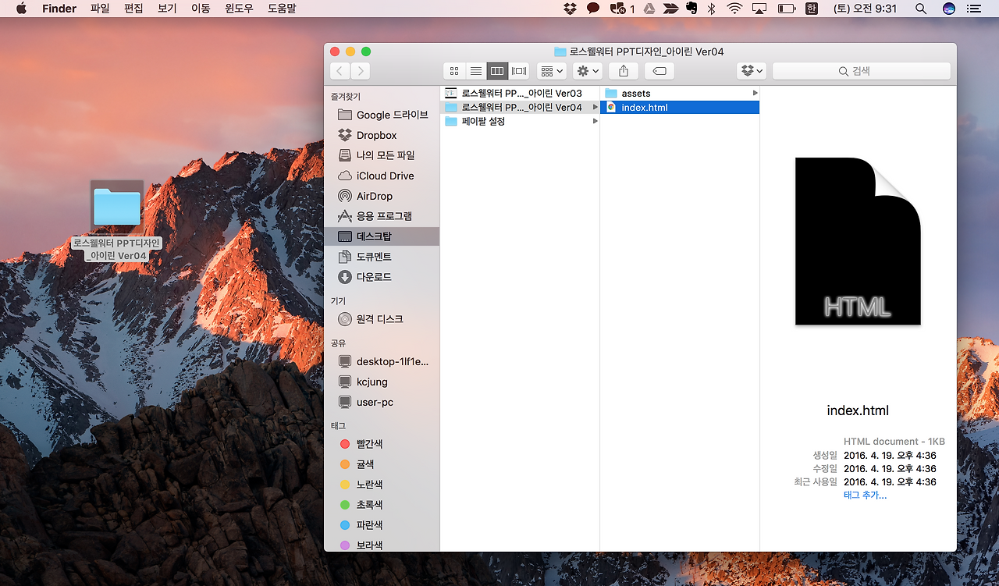Click the Share toolbar icon
Screen dimensions: 999x586
[623, 71]
